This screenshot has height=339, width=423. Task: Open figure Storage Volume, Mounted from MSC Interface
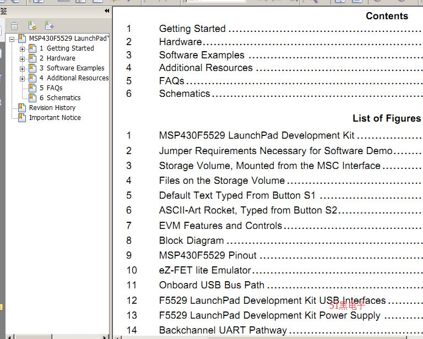(x=270, y=166)
